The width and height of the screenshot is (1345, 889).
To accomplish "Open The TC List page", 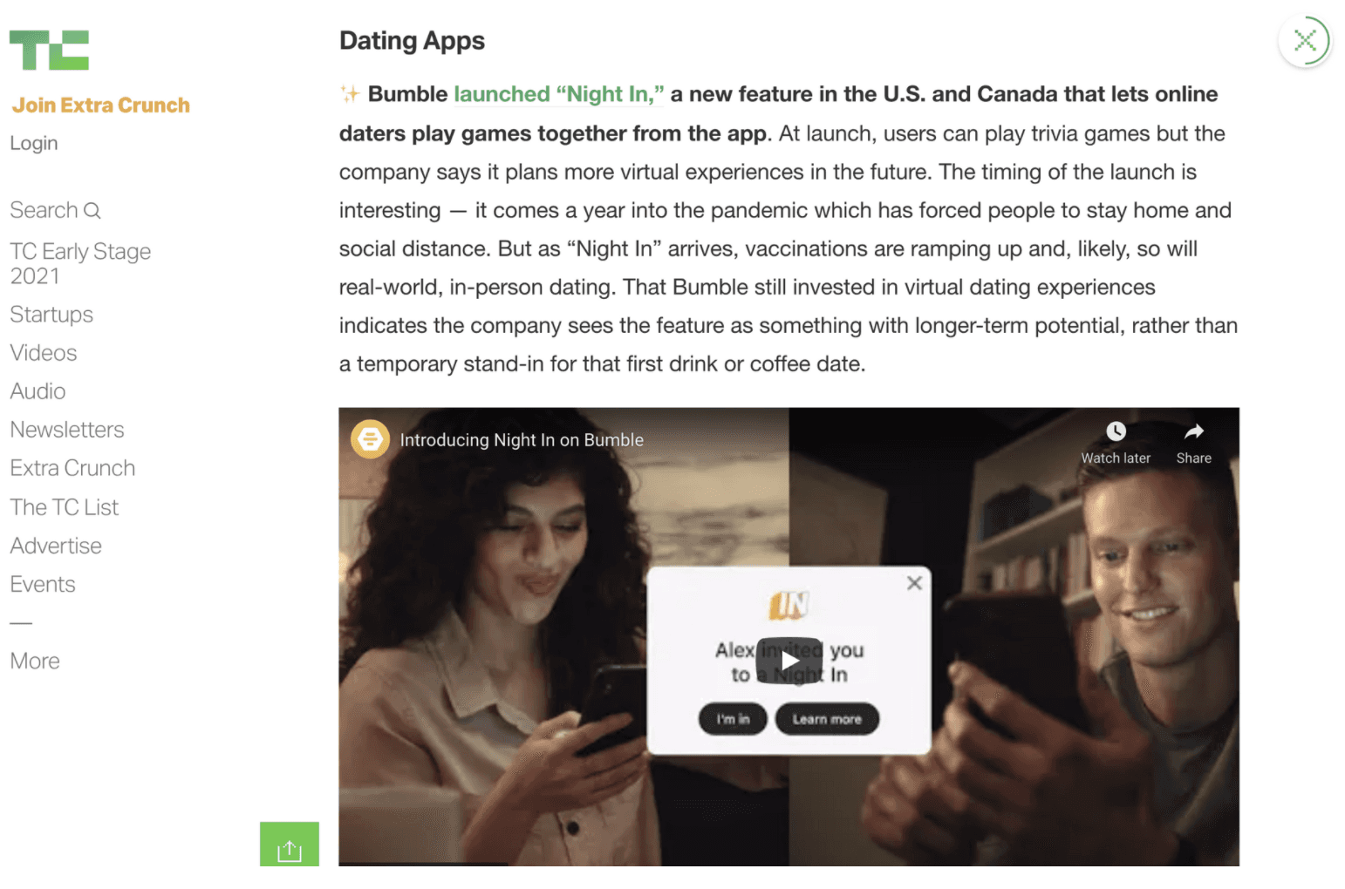I will coord(65,507).
